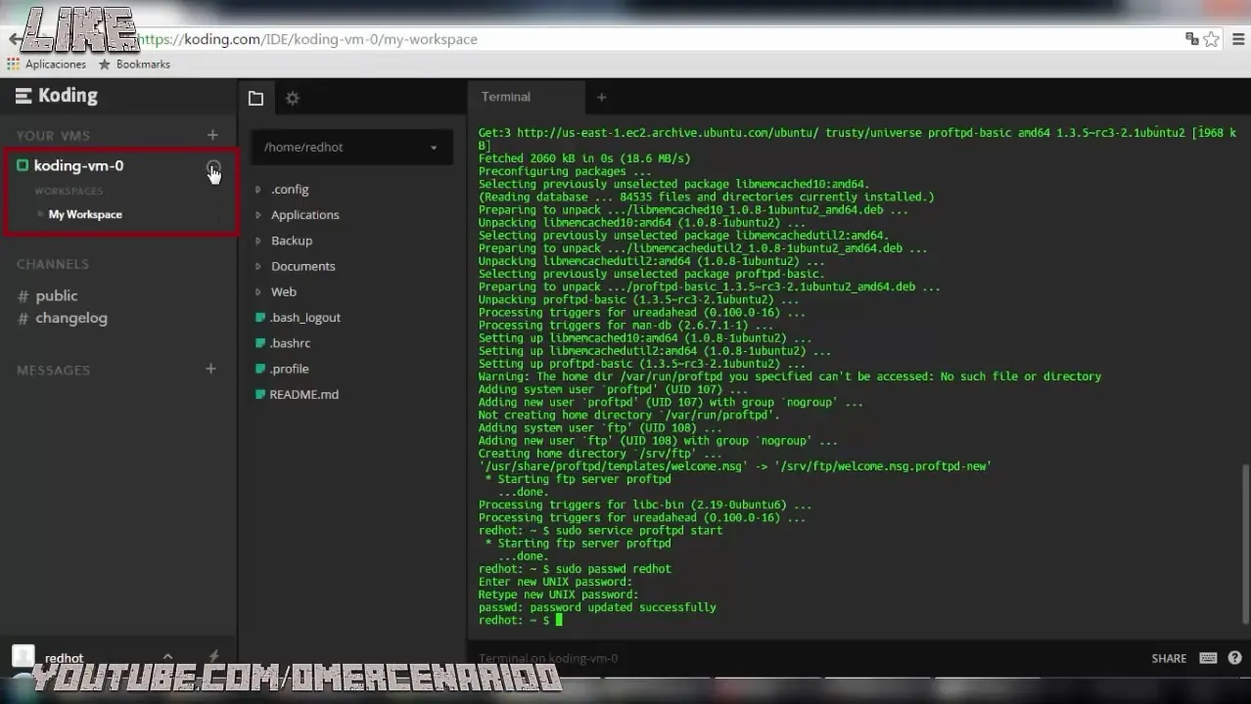Image resolution: width=1251 pixels, height=704 pixels.
Task: Click the plus icon next to YOUR VMS
Action: (211, 135)
